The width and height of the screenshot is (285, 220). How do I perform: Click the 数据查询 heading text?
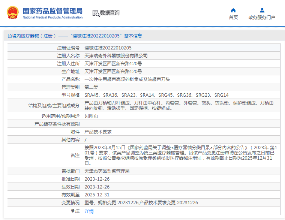pos(110,13)
